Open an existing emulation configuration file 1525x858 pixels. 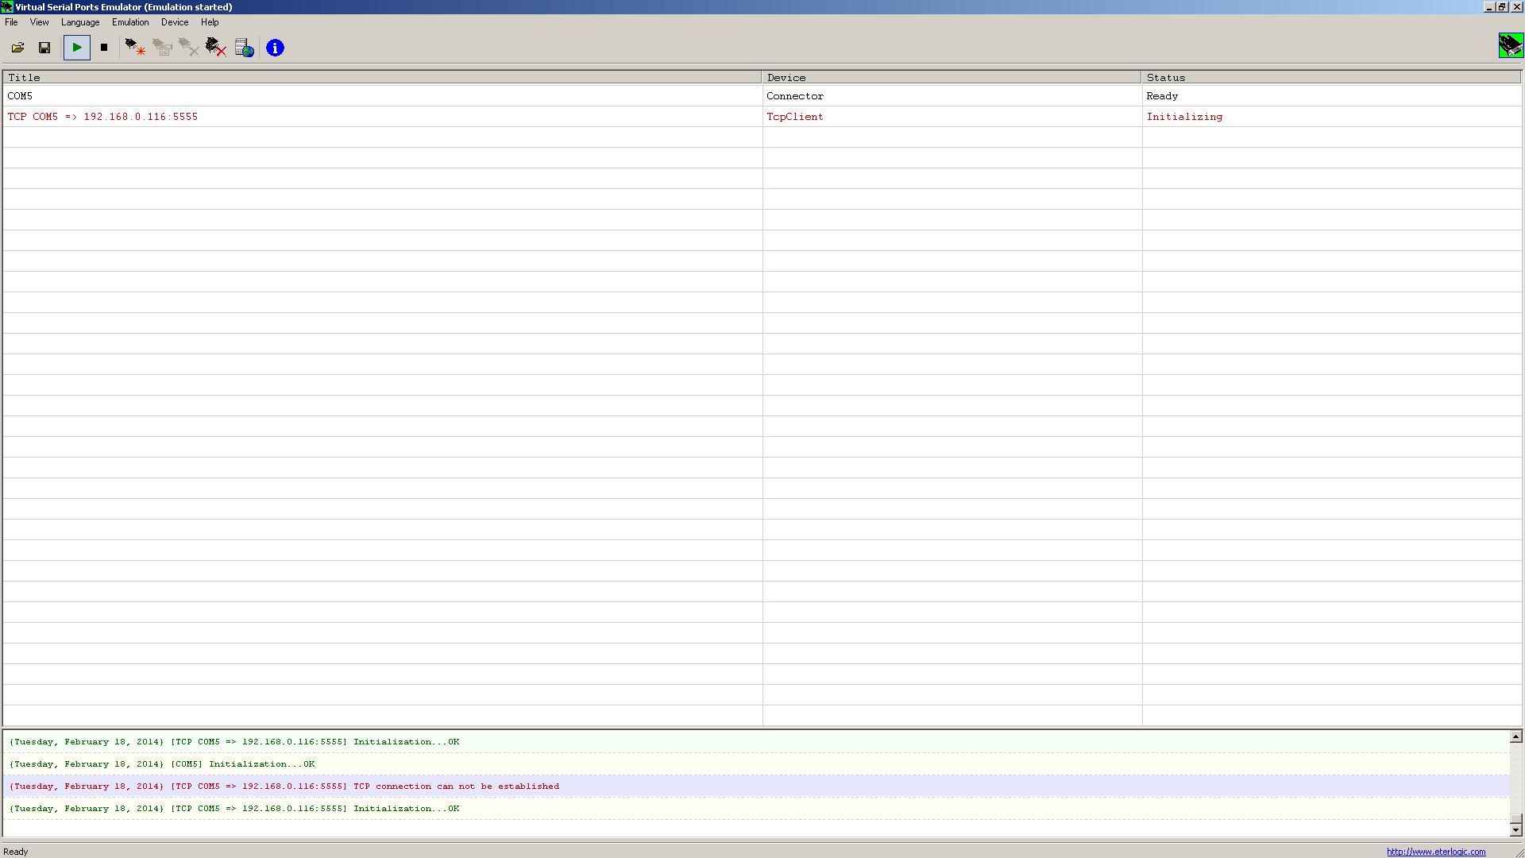pos(17,48)
